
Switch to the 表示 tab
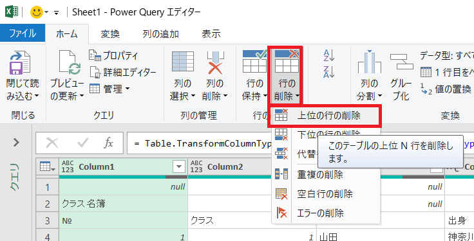pyautogui.click(x=211, y=34)
